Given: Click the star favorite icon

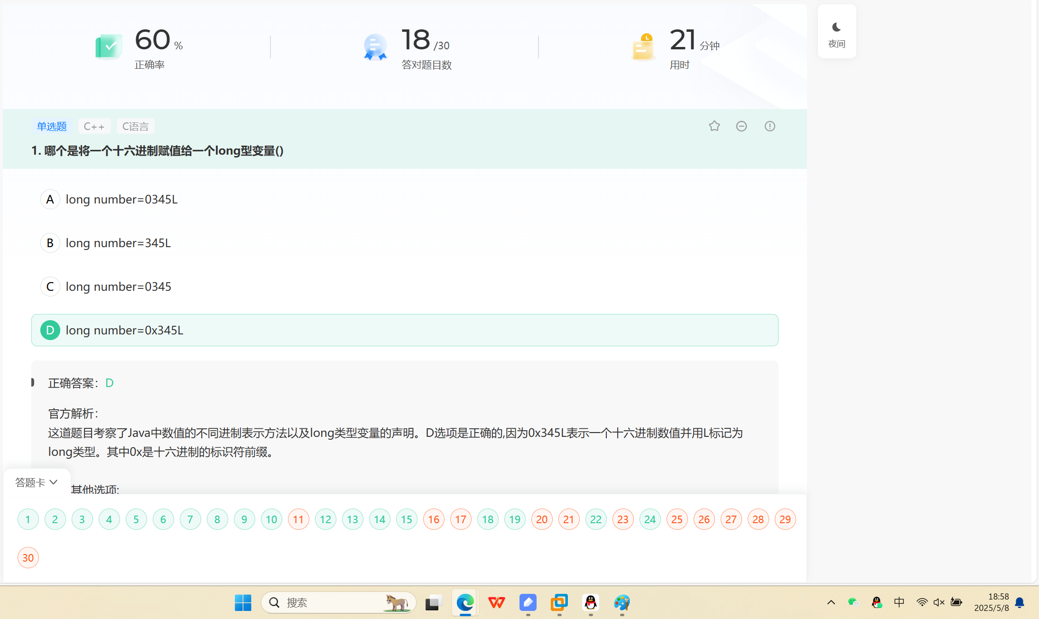Looking at the screenshot, I should pos(714,126).
